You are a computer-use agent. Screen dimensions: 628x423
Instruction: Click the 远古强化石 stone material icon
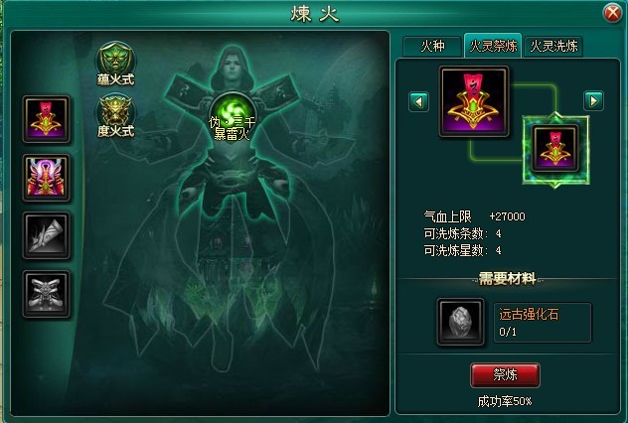coord(460,322)
